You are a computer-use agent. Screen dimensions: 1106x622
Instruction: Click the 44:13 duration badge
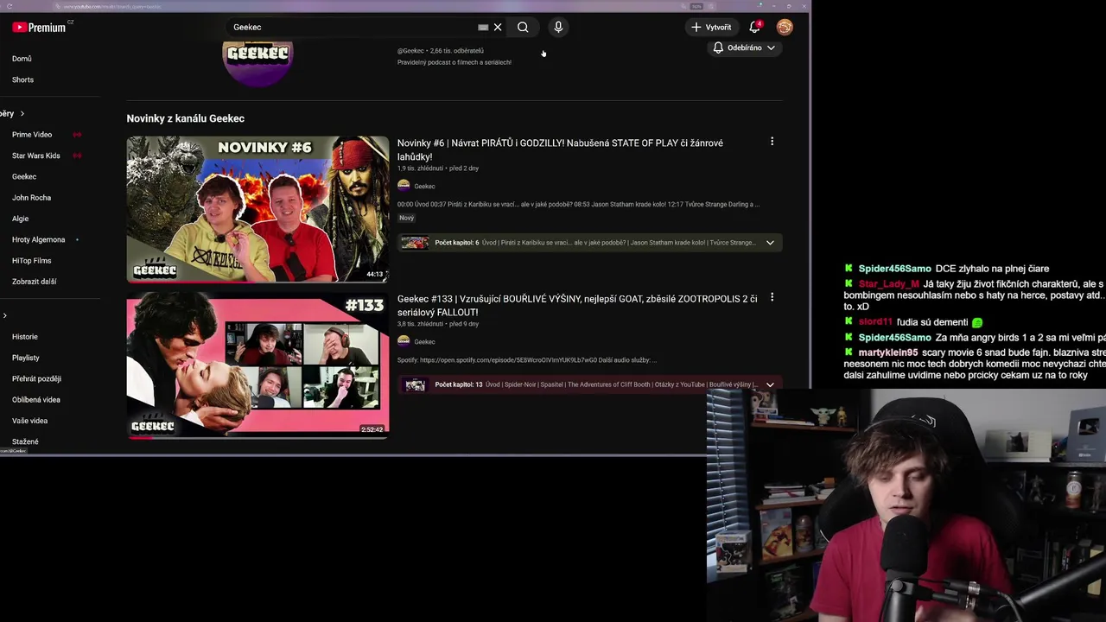coord(374,274)
